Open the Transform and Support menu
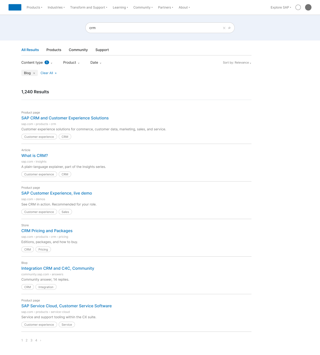The image size is (320, 355). pos(89,7)
